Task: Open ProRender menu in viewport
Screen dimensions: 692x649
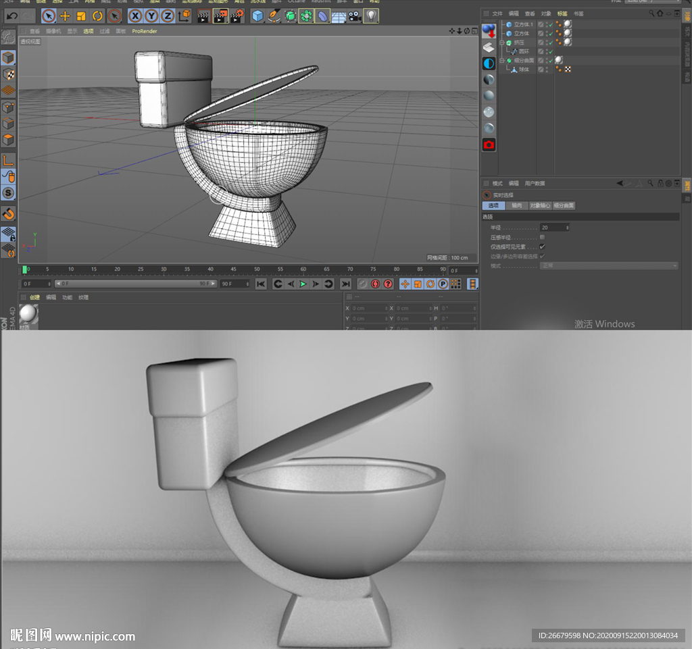Action: tap(144, 31)
